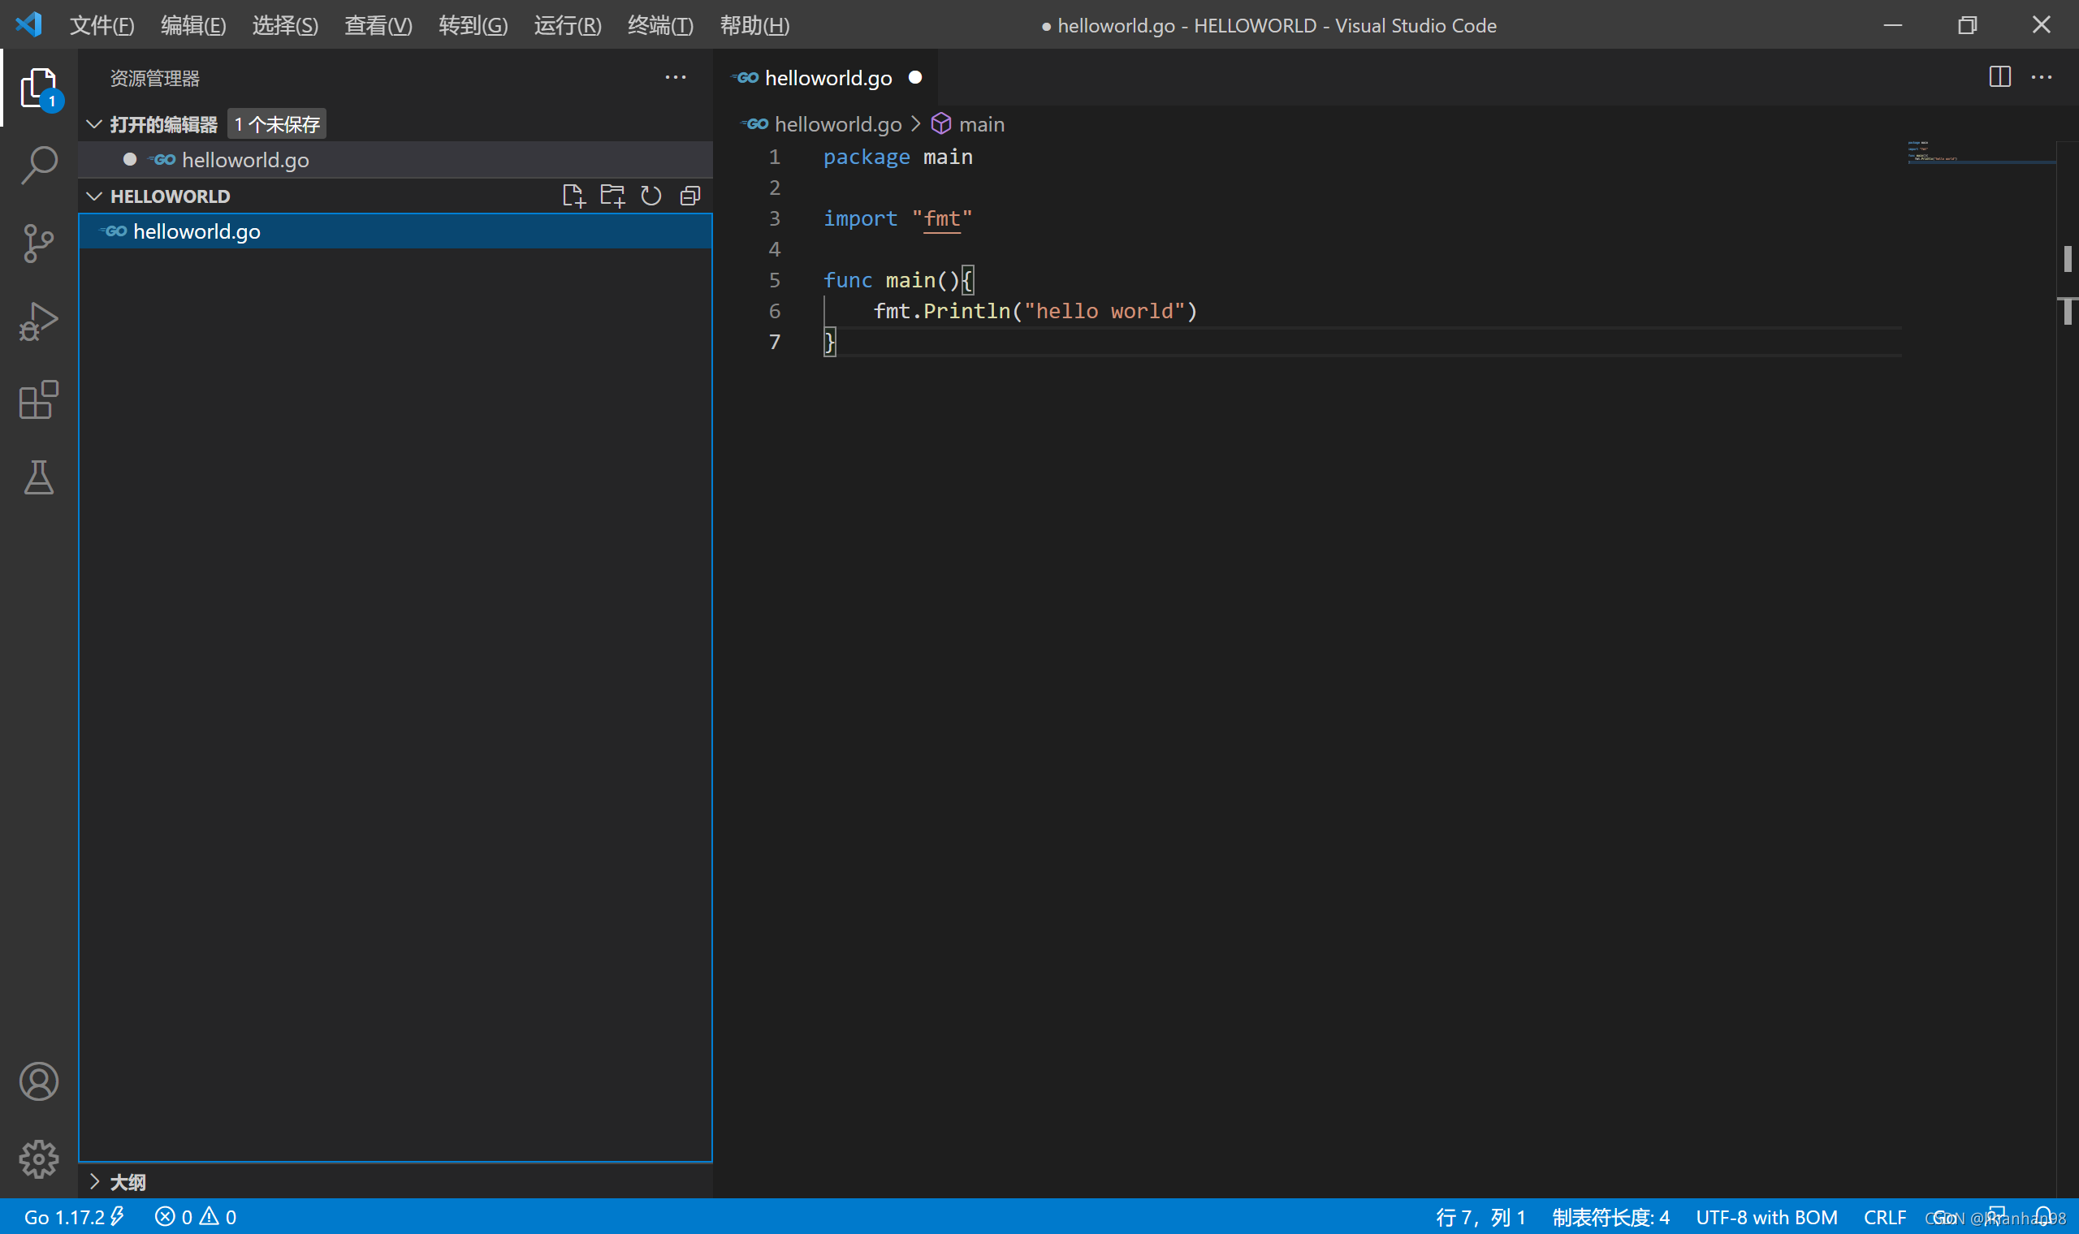Select the Run and Debug icon
Viewport: 2079px width, 1234px height.
point(38,321)
